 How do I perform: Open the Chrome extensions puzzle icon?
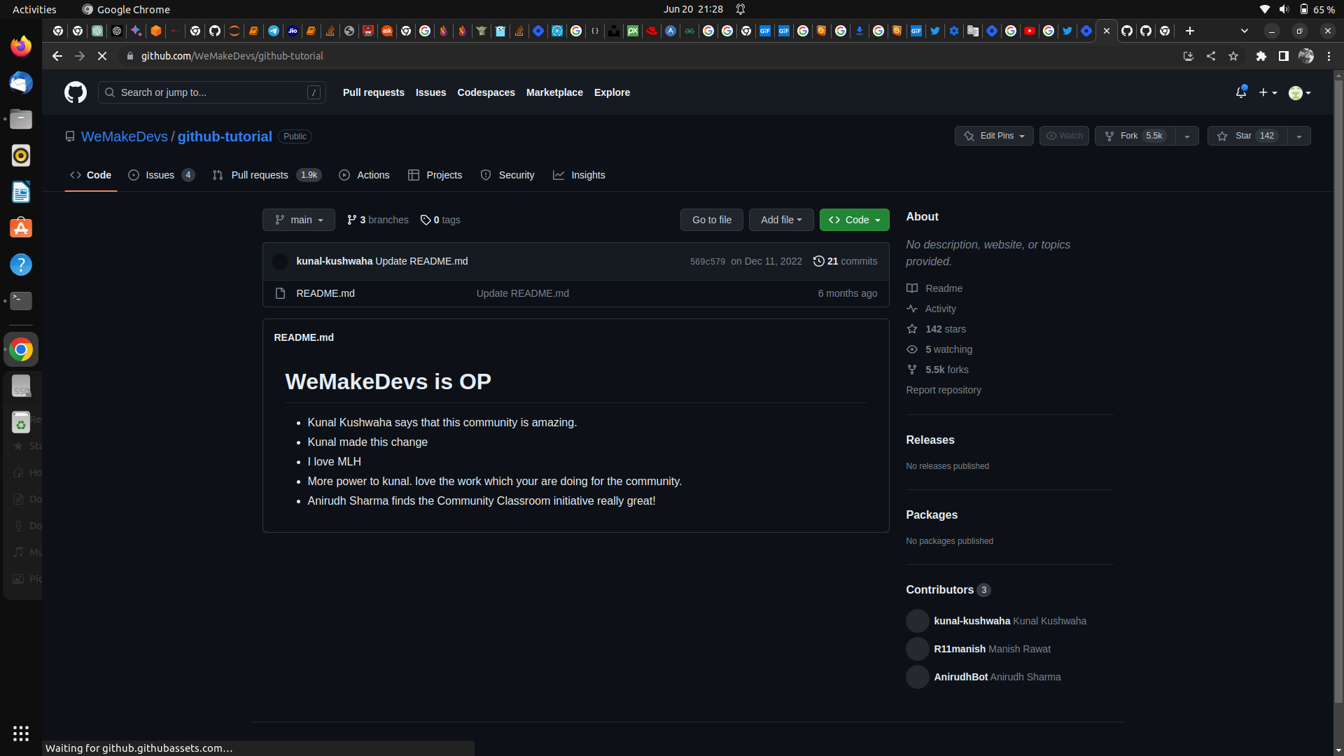(x=1261, y=56)
